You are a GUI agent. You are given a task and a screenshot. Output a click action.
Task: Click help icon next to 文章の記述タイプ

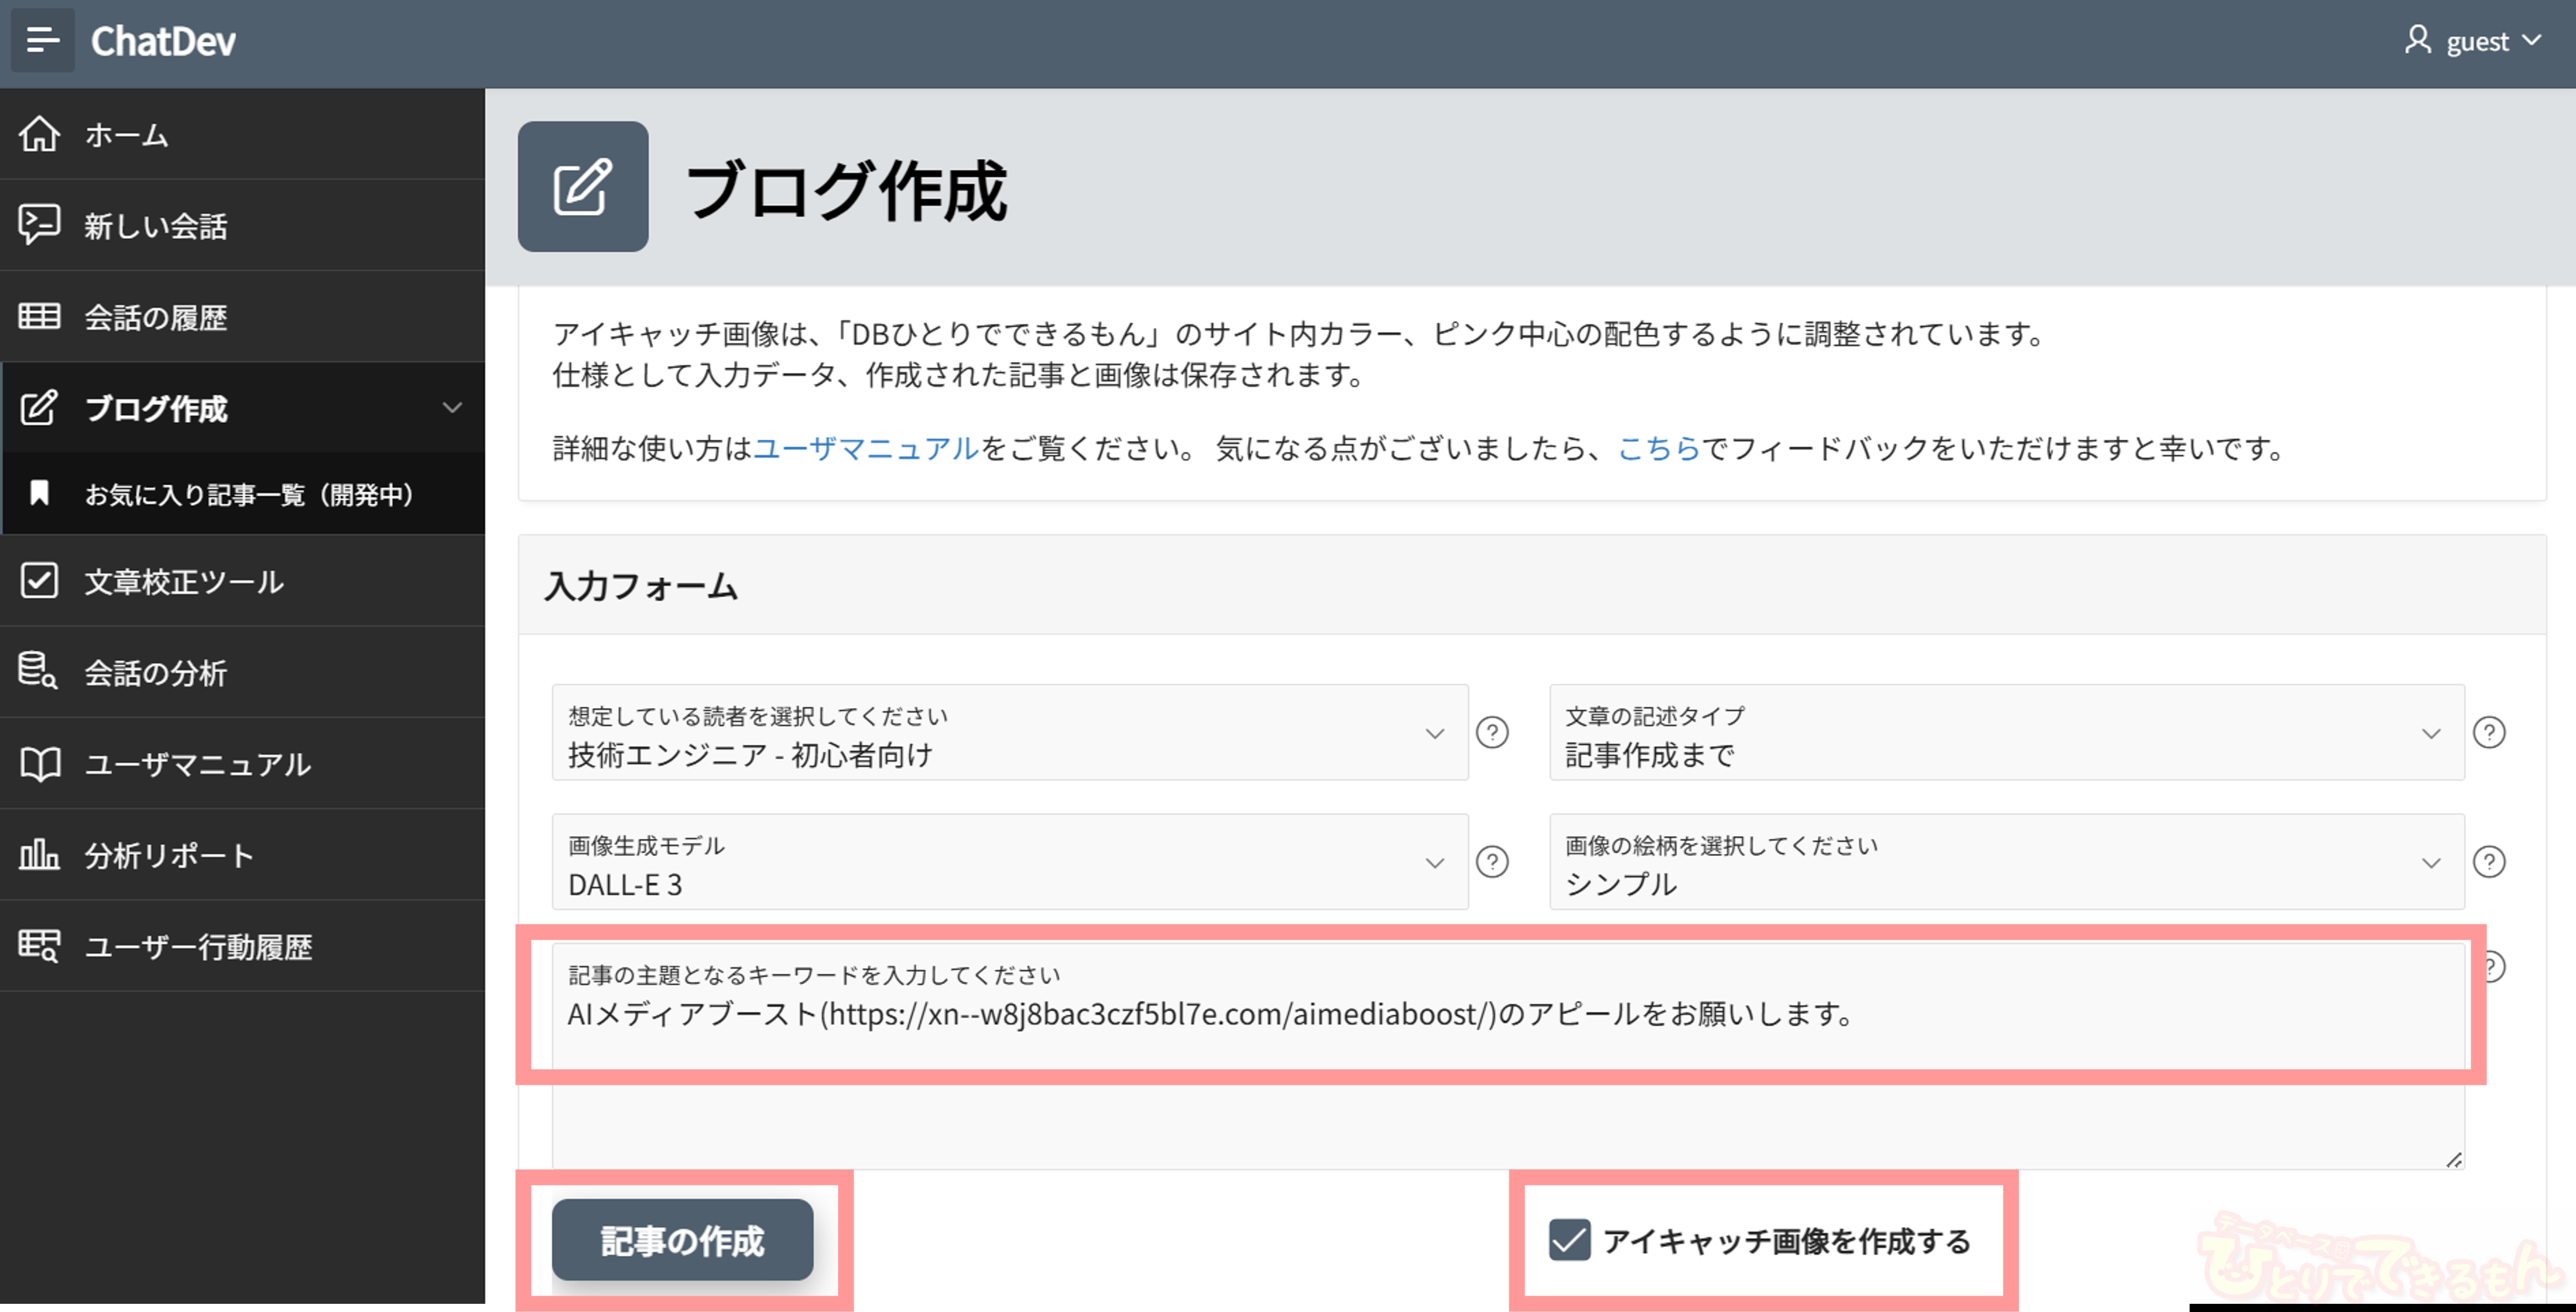[x=2488, y=733]
